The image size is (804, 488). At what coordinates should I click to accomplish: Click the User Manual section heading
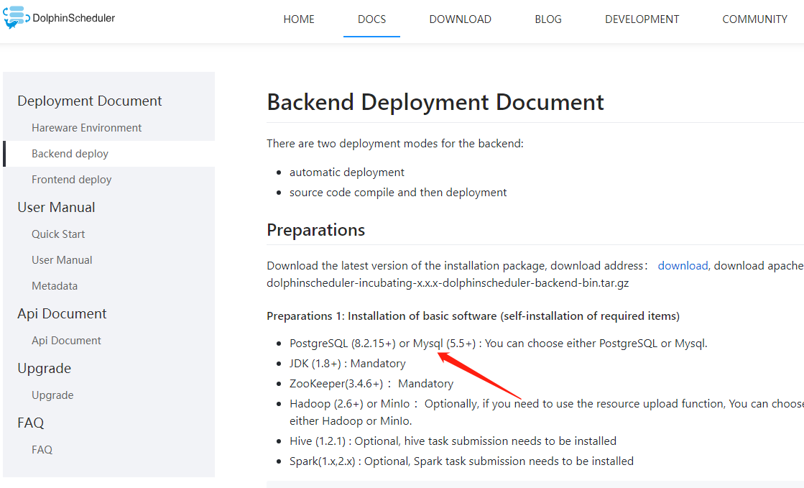pyautogui.click(x=57, y=207)
